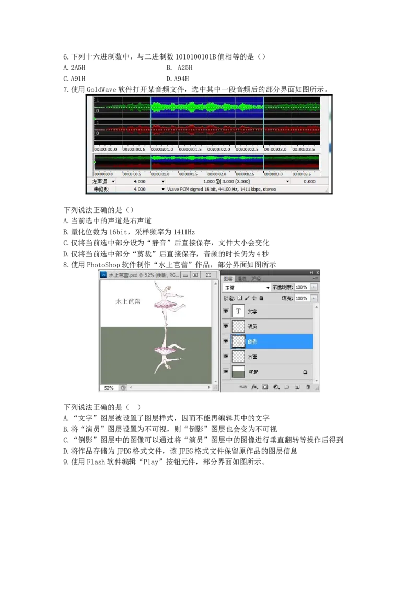418x591 pixels.
Task: Open the 左声道 channel dropdown
Action: coord(113,181)
